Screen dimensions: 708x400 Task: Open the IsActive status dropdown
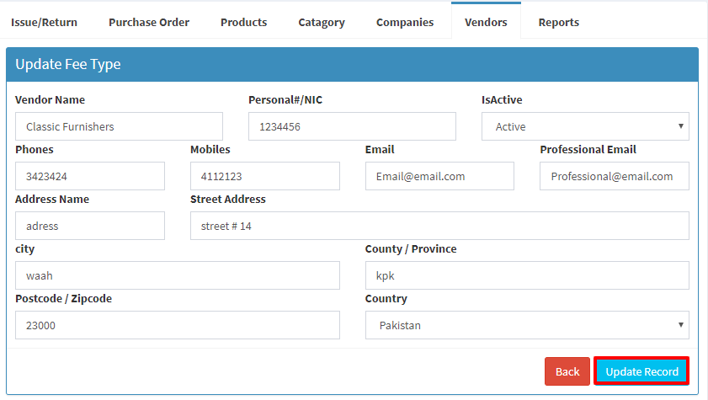coord(585,126)
